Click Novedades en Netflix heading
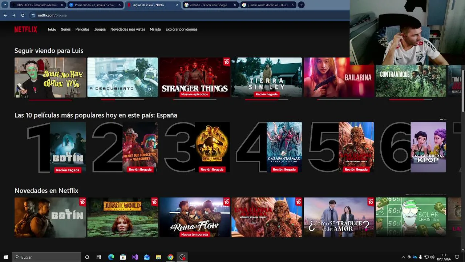This screenshot has height=262, width=465. pyautogui.click(x=46, y=191)
